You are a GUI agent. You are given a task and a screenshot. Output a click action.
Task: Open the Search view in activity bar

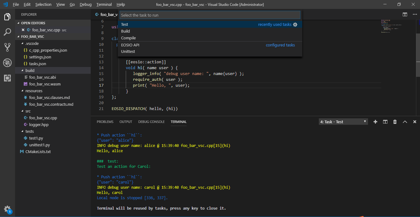(x=7, y=32)
